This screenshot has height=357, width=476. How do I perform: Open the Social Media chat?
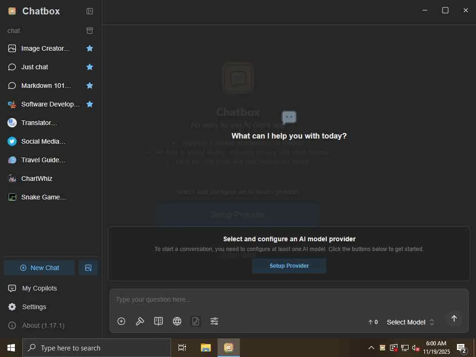(50, 141)
